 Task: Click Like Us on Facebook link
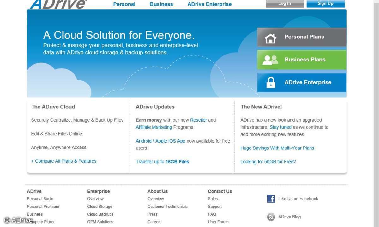[x=298, y=199]
